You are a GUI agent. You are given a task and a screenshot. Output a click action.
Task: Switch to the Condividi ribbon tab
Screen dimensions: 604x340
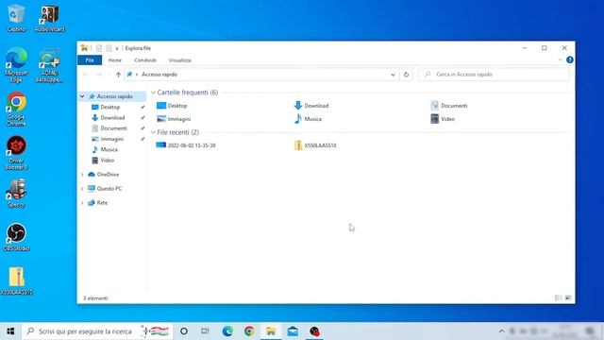coord(145,60)
